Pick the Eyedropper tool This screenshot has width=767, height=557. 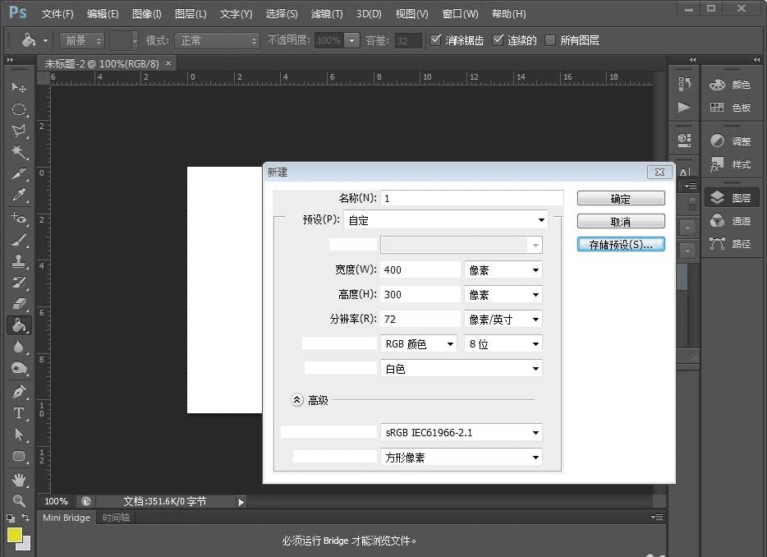[x=19, y=196]
